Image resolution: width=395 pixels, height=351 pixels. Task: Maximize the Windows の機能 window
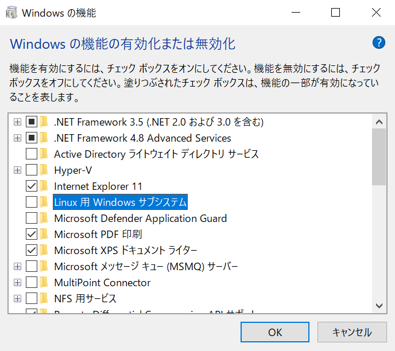pos(335,12)
